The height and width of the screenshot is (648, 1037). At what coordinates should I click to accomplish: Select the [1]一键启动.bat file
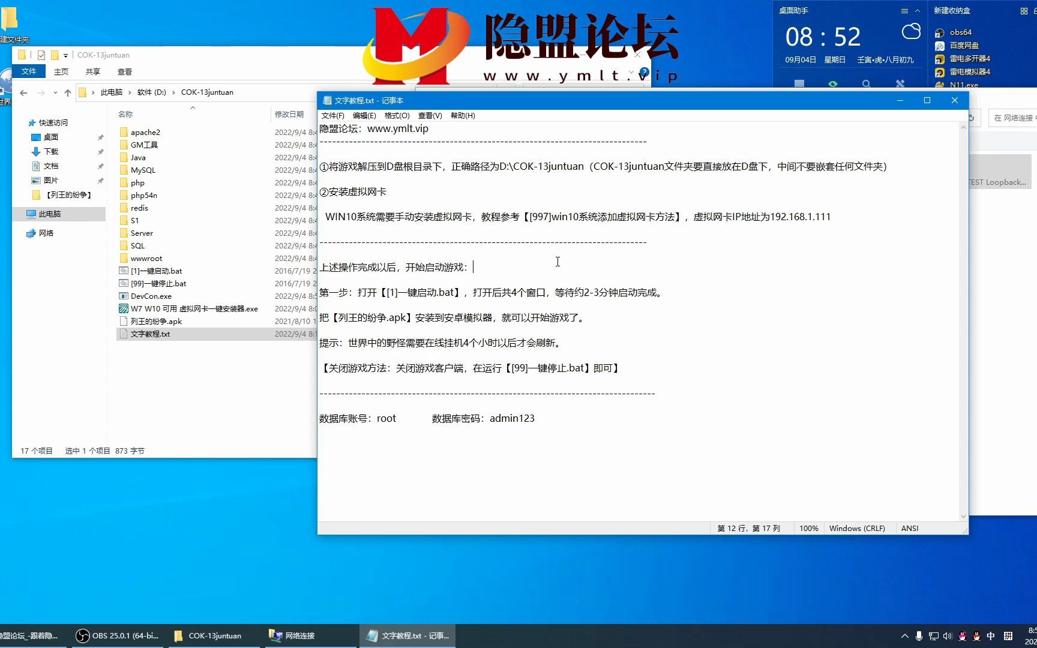click(156, 271)
